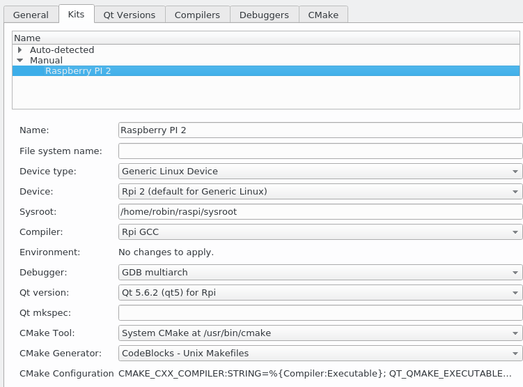Image resolution: width=523 pixels, height=387 pixels.
Task: Go to the CMake tab
Action: click(x=323, y=15)
